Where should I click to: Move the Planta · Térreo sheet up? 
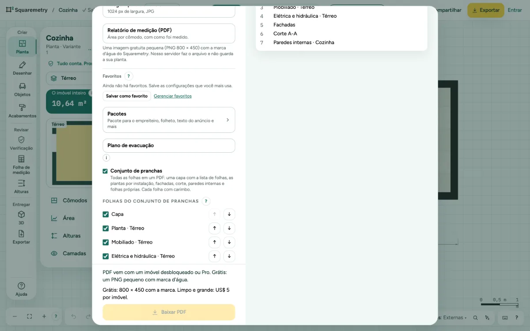[214, 228]
